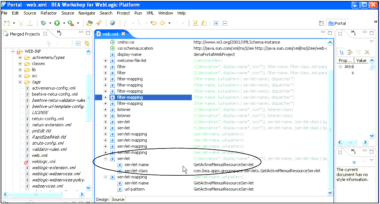The height and width of the screenshot is (204, 380).
Task: Maximize the web.xml editor area
Action: point(330,33)
